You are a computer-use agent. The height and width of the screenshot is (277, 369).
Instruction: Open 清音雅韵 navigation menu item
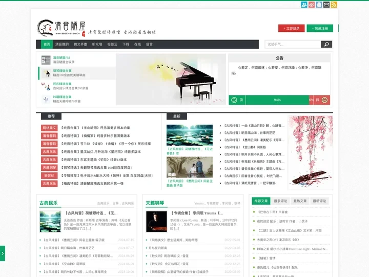[62, 44]
